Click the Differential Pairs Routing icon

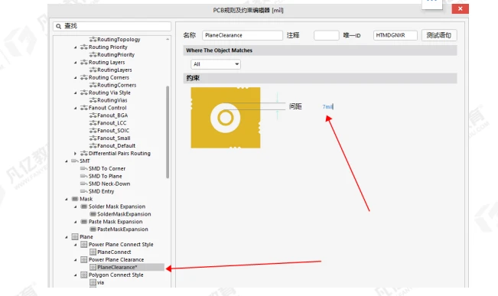click(x=84, y=154)
